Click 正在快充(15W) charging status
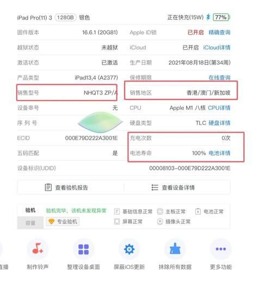 tap(186, 17)
